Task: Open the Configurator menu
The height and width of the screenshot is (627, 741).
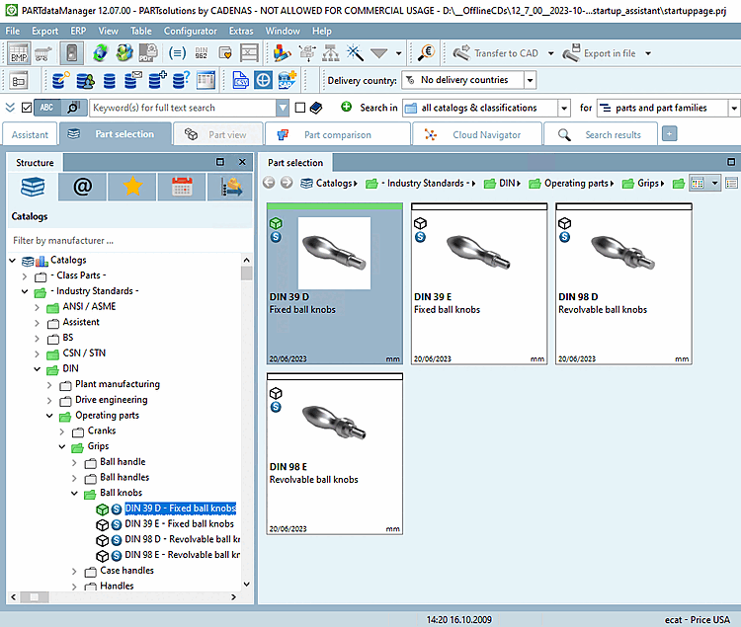Action: 190,31
